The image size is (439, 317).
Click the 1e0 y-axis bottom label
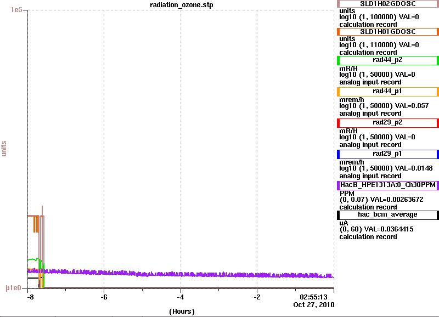pyautogui.click(x=14, y=288)
